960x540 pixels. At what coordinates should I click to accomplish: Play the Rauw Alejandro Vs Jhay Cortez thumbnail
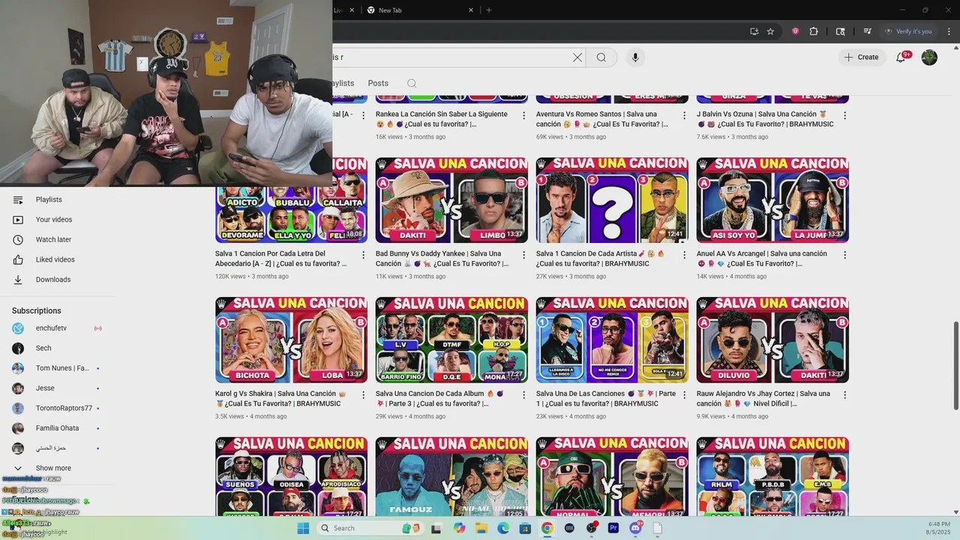click(x=772, y=340)
